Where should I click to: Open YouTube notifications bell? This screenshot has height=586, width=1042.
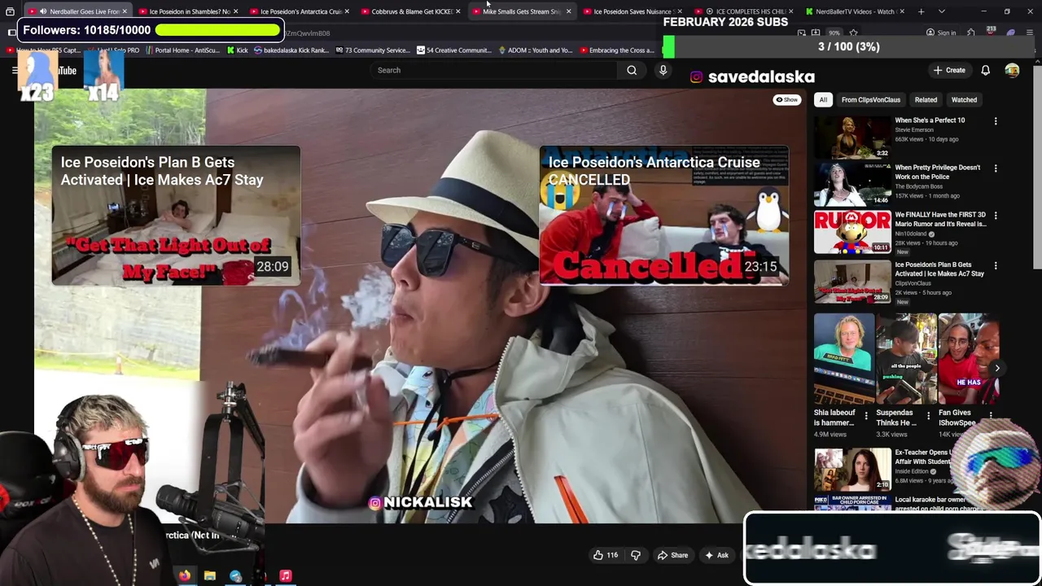tap(985, 70)
